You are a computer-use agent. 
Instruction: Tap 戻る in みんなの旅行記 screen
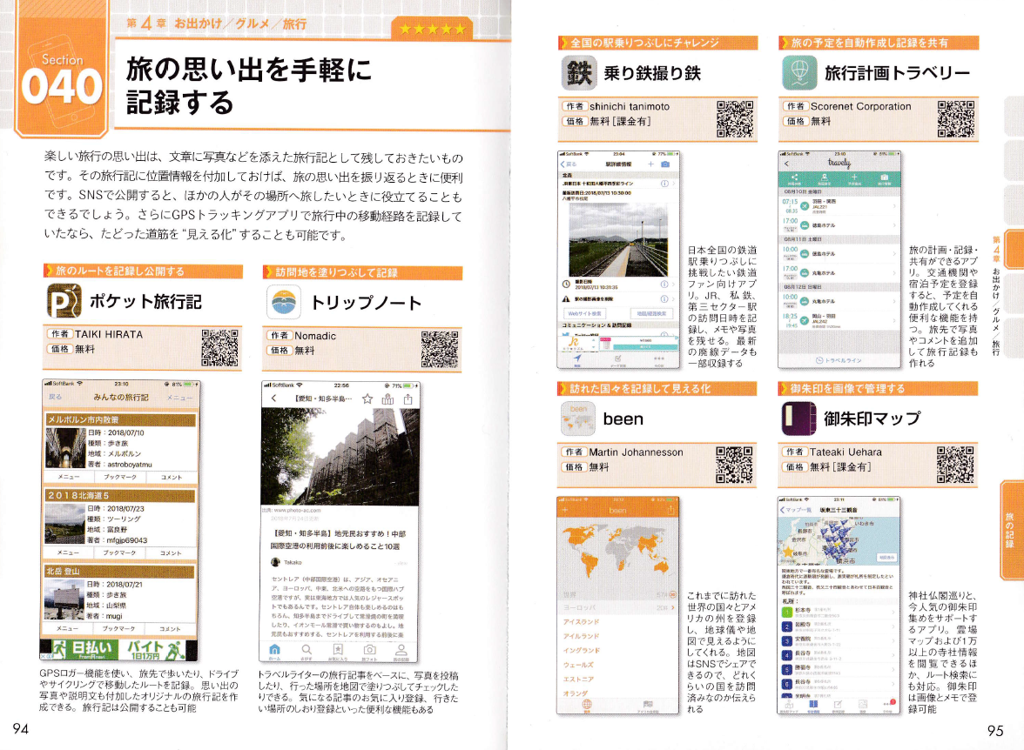click(x=56, y=397)
